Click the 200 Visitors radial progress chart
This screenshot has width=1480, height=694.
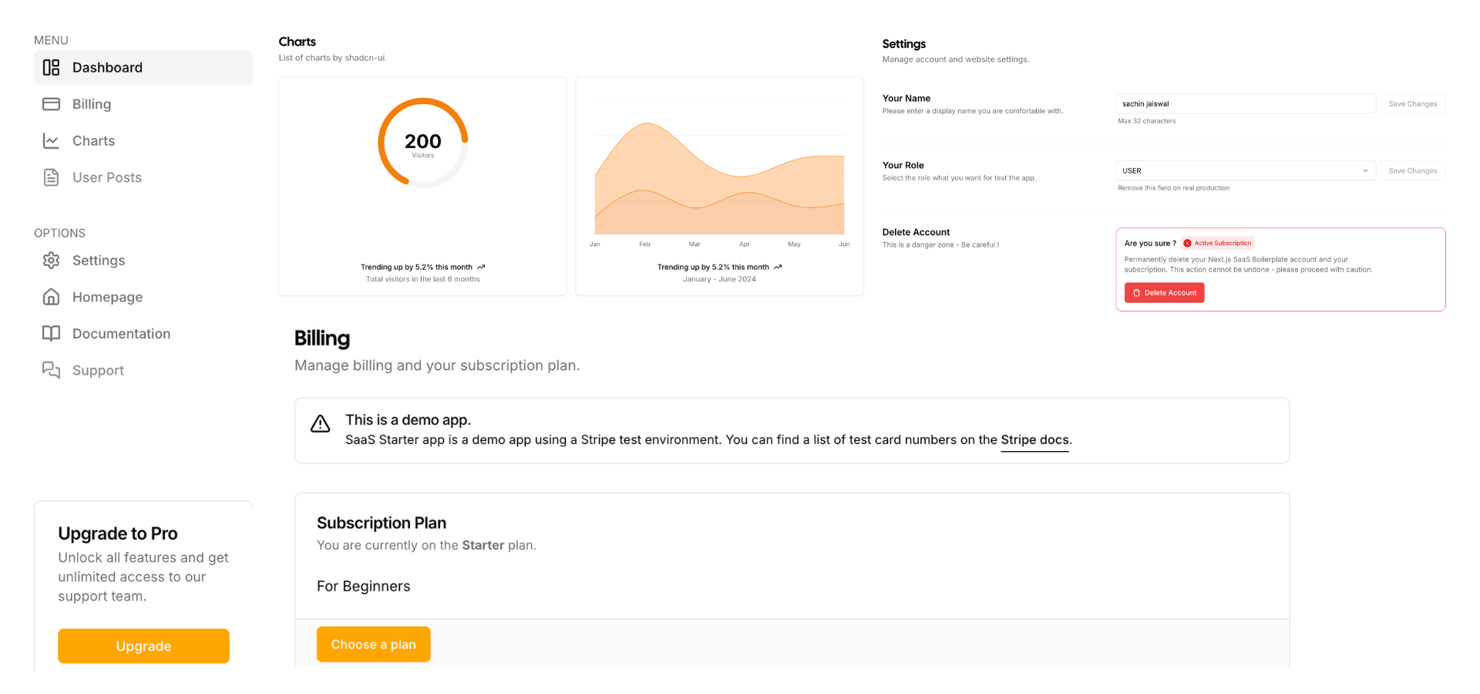coord(423,143)
